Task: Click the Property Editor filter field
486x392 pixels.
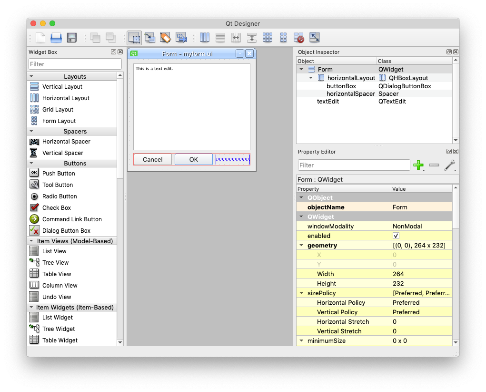Action: point(354,165)
